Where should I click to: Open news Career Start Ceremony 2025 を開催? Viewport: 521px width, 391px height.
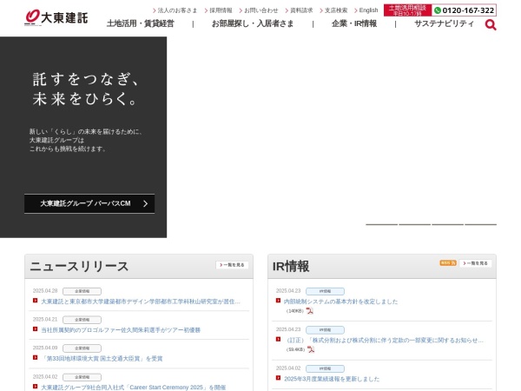pyautogui.click(x=133, y=388)
